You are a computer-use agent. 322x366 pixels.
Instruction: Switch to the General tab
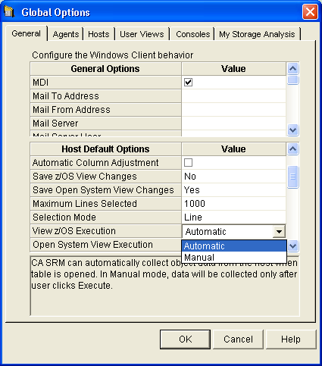(27, 33)
